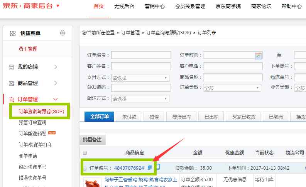
Task: Click the phone icon next to order number
Action: 157,167
